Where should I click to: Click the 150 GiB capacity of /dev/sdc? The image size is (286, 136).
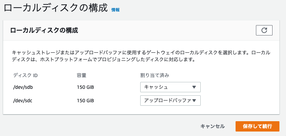point(85,101)
